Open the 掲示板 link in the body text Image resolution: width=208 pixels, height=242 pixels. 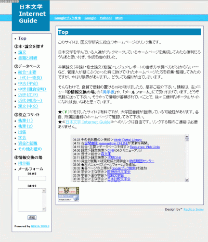[108, 92]
